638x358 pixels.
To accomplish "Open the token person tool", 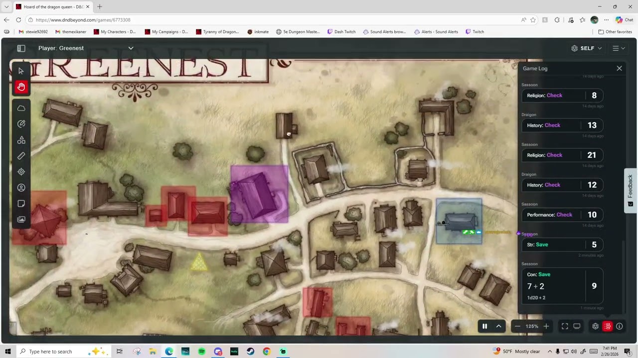I will tap(21, 187).
